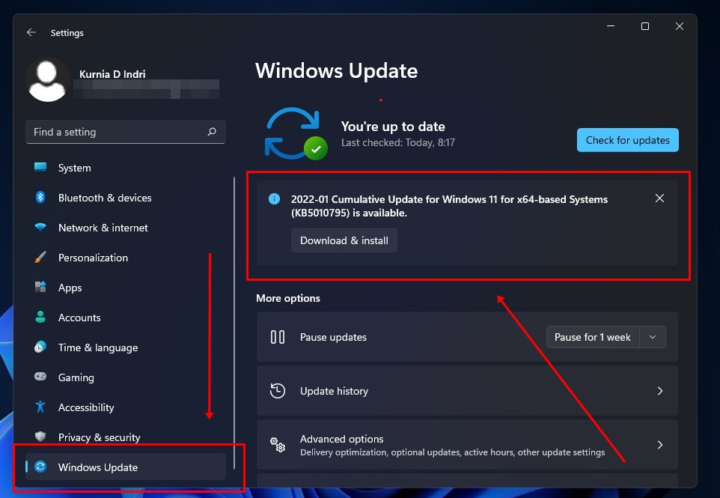Click the Privacy & security shield icon
720x498 pixels.
[x=40, y=437]
